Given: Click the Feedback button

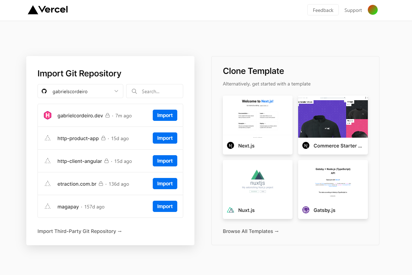Looking at the screenshot, I should 323,10.
